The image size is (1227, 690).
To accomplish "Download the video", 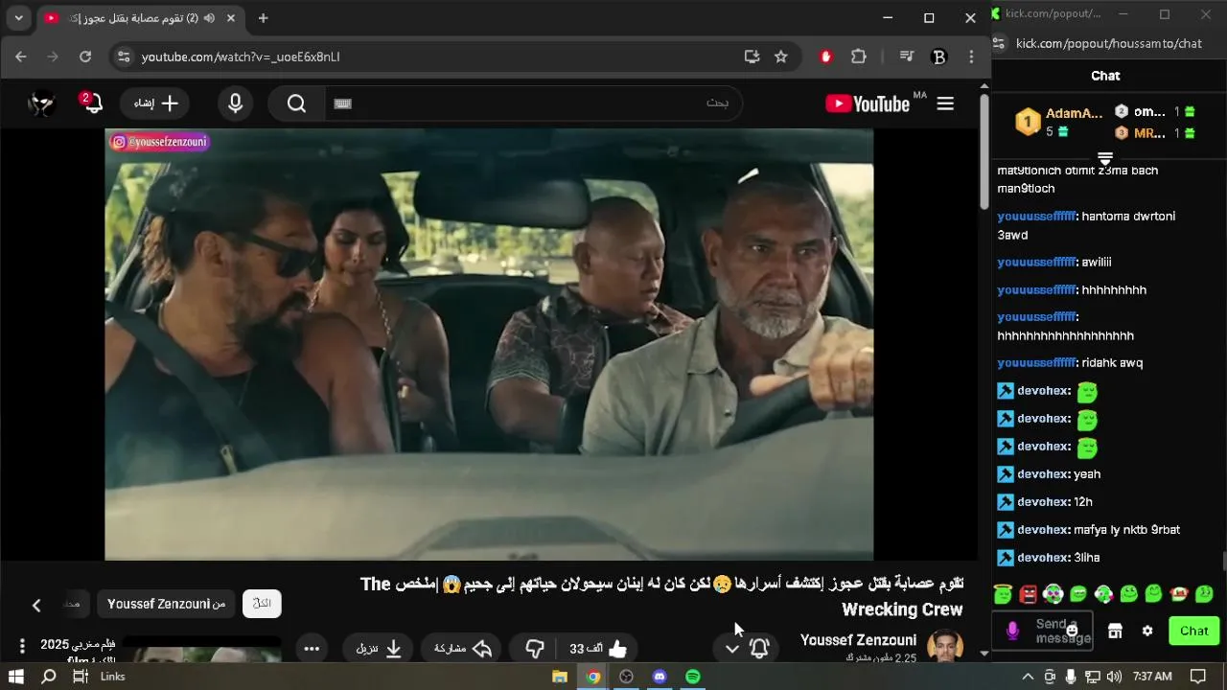I will 379,649.
